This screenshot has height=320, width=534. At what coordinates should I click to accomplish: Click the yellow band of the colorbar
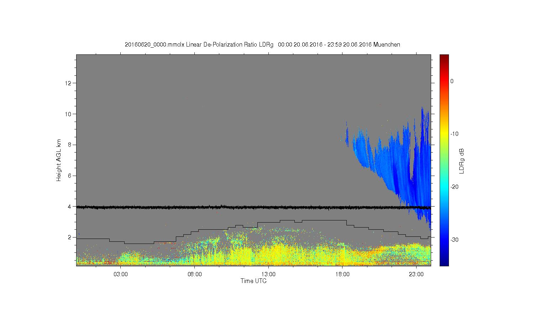click(444, 134)
